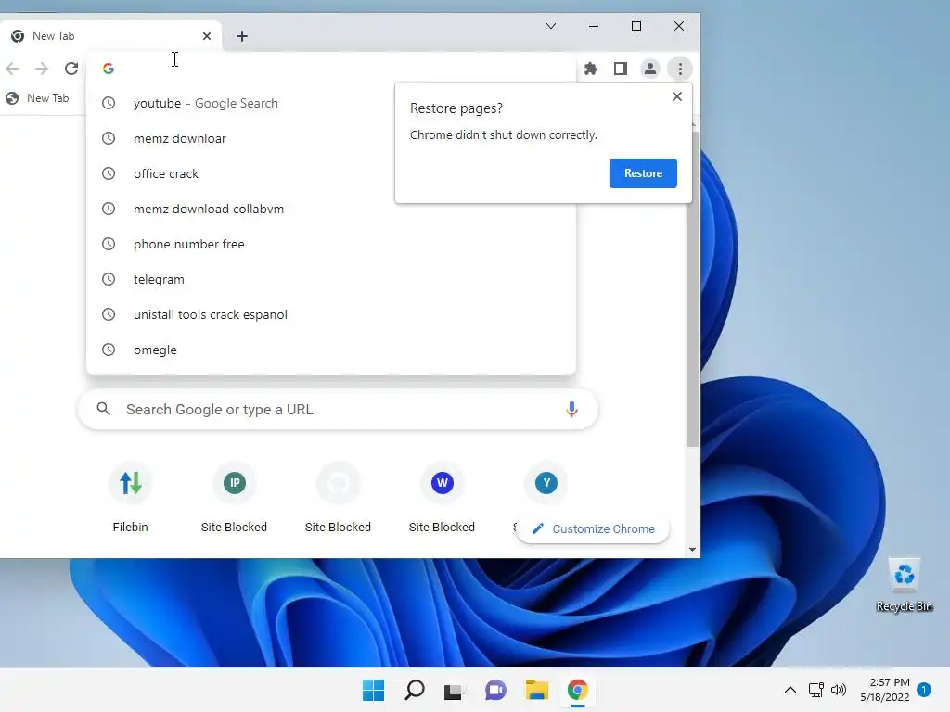950x712 pixels.
Task: Open the Extensions puzzle icon
Action: tap(591, 69)
